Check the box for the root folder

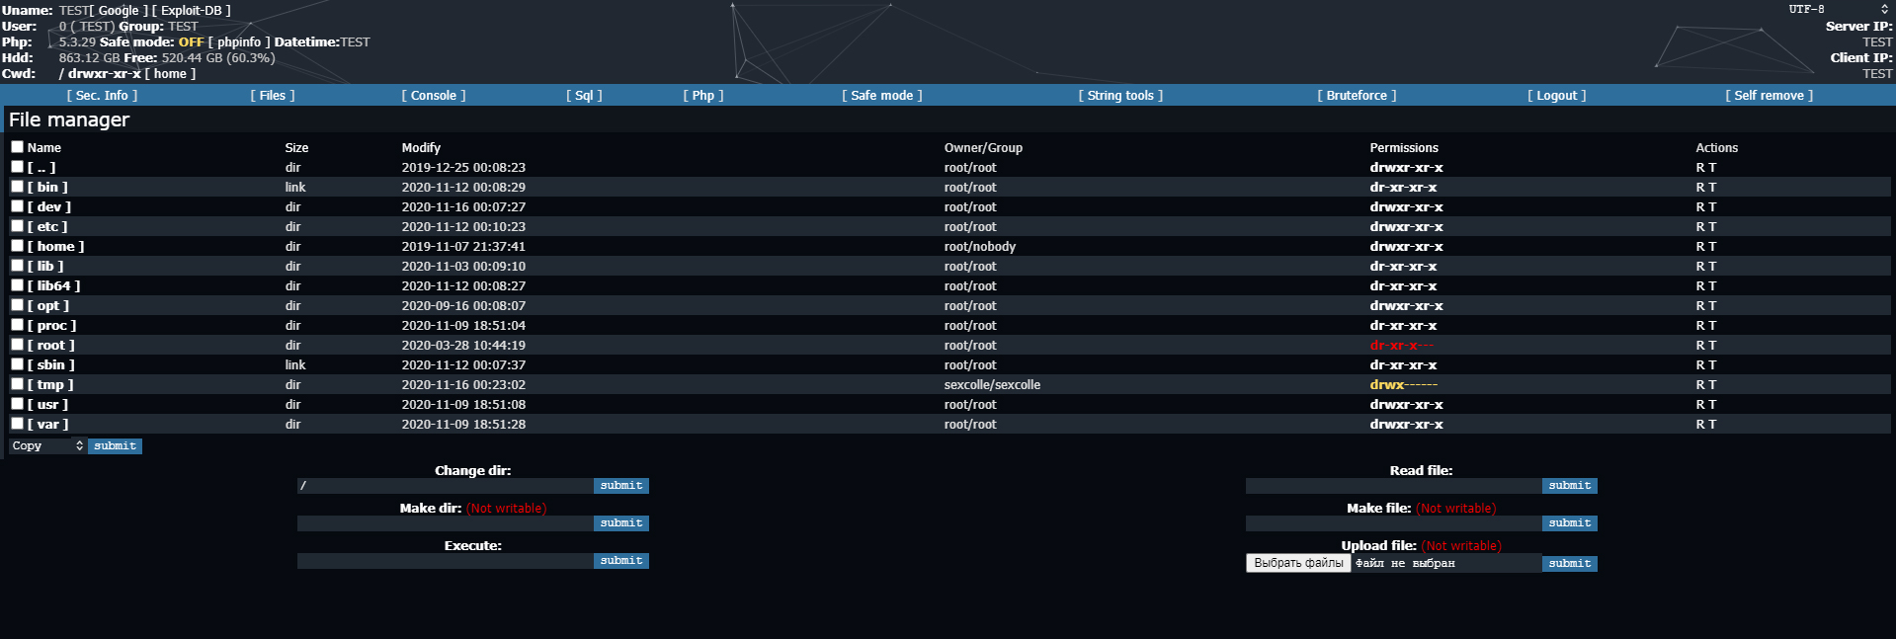tap(17, 344)
